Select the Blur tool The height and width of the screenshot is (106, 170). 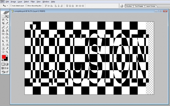pyautogui.click(x=3, y=37)
